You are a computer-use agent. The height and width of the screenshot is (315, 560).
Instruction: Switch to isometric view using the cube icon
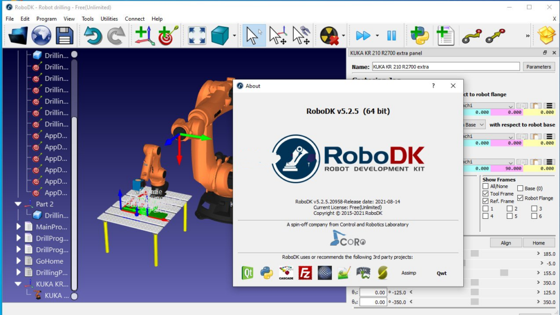pos(220,34)
